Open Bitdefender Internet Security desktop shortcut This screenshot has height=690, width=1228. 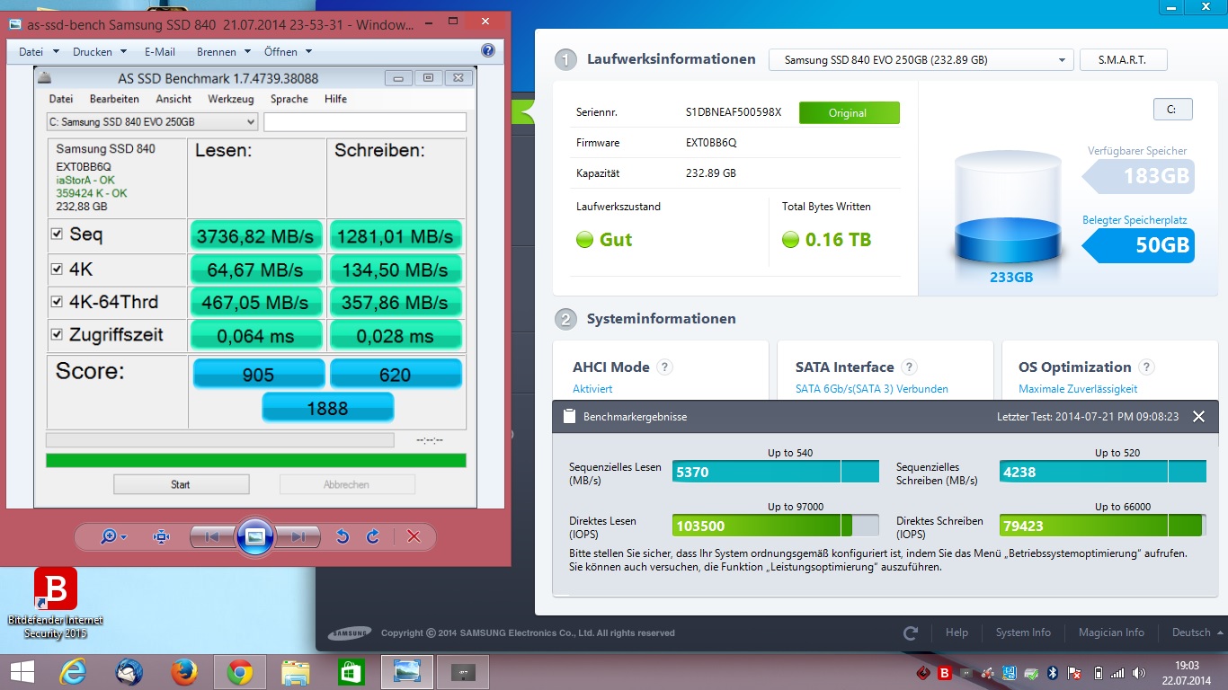(56, 604)
